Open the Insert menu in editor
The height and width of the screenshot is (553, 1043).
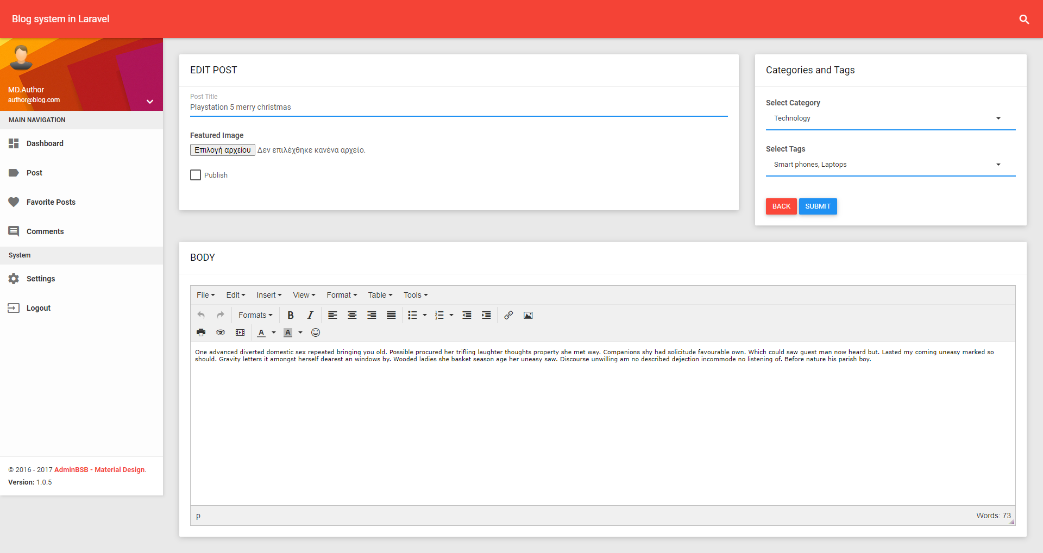tap(269, 295)
